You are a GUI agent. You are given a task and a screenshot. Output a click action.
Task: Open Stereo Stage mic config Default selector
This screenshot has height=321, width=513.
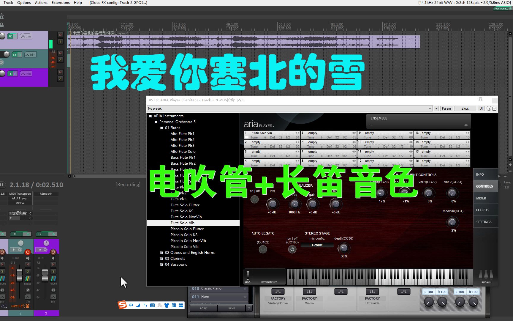pos(317,245)
